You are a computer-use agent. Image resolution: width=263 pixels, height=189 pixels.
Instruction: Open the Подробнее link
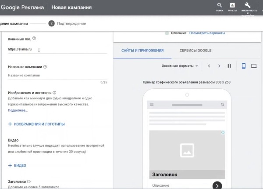click(x=18, y=110)
